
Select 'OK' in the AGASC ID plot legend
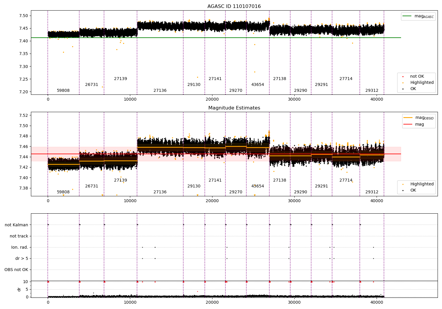coord(413,89)
